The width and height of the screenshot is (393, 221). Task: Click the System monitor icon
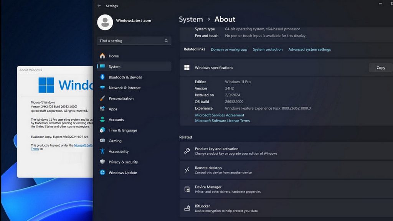[102, 66]
